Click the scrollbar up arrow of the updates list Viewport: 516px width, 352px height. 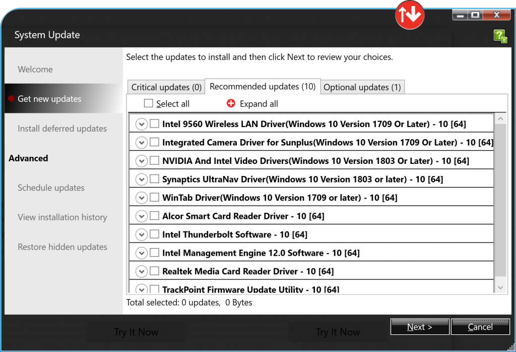[500, 119]
